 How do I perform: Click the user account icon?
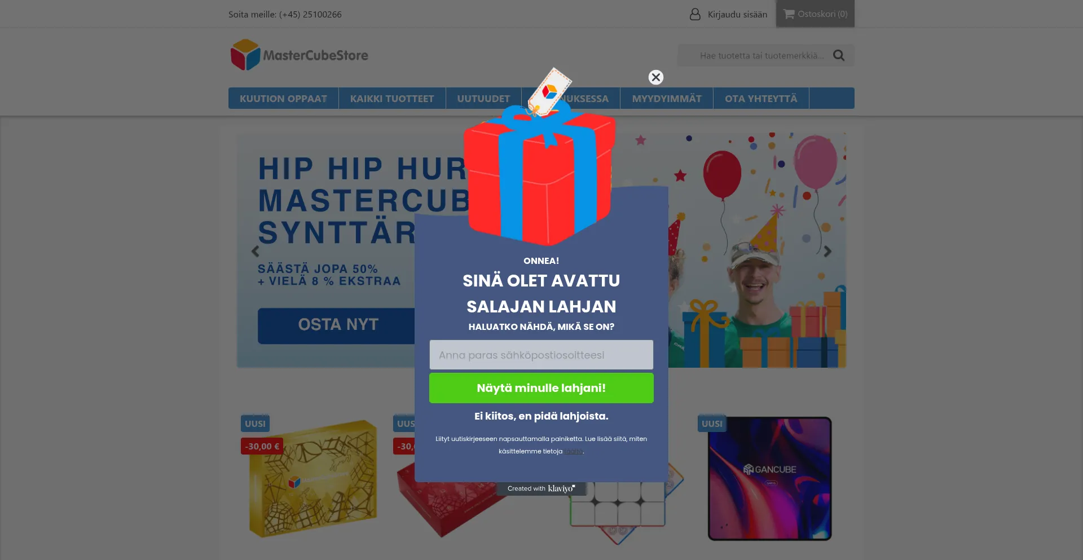695,14
